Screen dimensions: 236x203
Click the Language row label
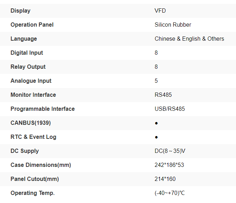click(23, 39)
